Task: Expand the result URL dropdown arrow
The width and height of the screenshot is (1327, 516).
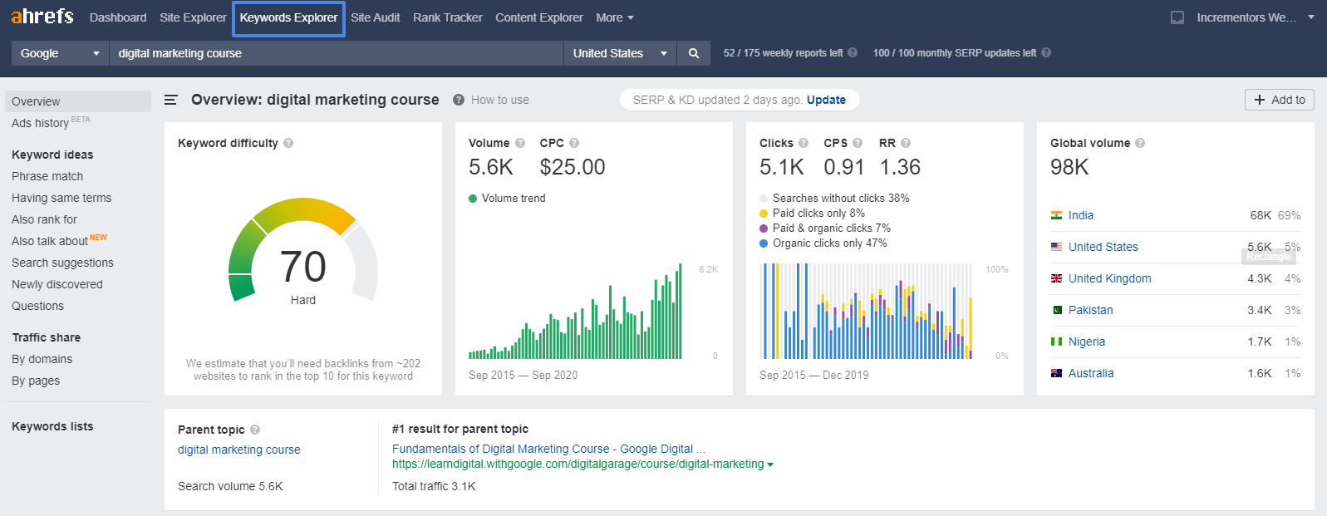Action: pyautogui.click(x=770, y=464)
